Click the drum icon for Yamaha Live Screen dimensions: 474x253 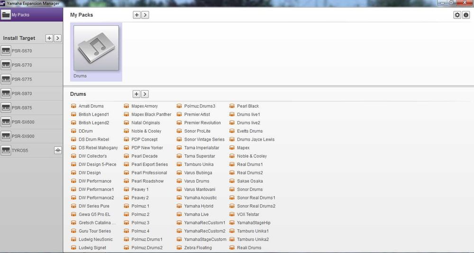coord(179,214)
